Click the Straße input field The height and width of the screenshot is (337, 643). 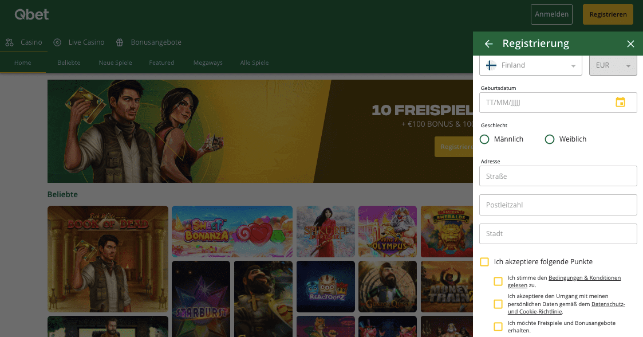[x=558, y=176]
